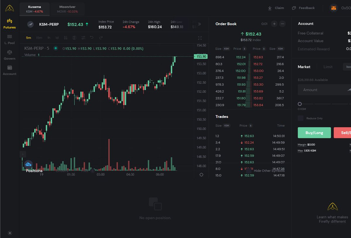Select bid price 151.79 in order book
The image size is (351, 238).
(x=241, y=105)
